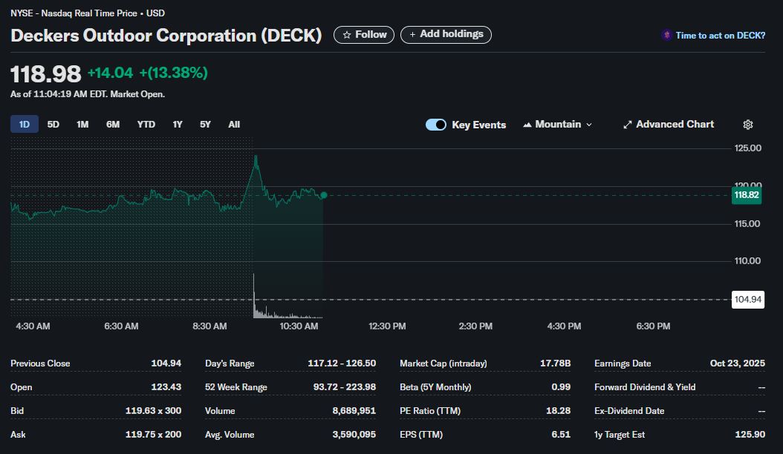The width and height of the screenshot is (783, 454).
Task: Click Earnings Date Oct 23, 2025
Action: (738, 363)
